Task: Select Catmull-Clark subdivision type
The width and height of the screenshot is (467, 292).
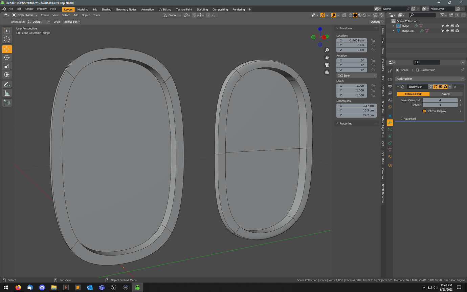Action: [413, 94]
